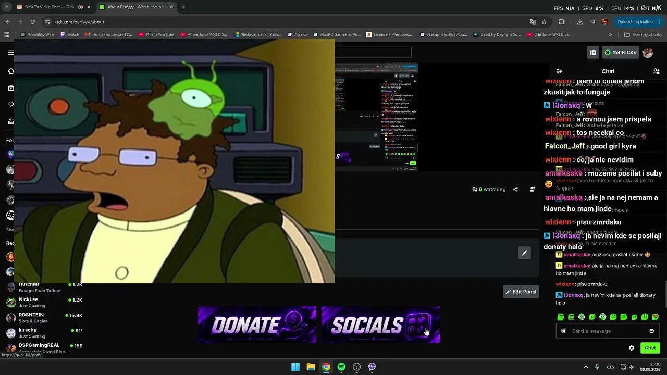
Task: Click the chat identity shield icon
Action: 563,331
